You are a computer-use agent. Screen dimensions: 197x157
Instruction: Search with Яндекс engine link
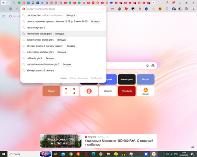[63, 78]
